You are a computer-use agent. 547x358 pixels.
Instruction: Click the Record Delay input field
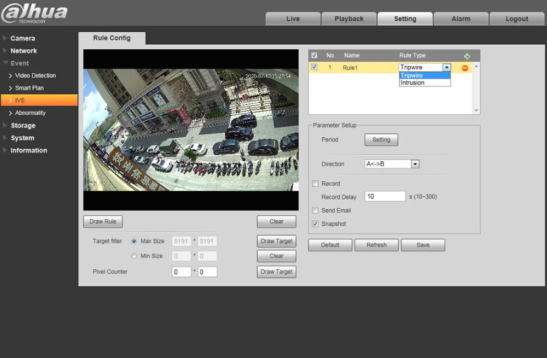tap(385, 197)
